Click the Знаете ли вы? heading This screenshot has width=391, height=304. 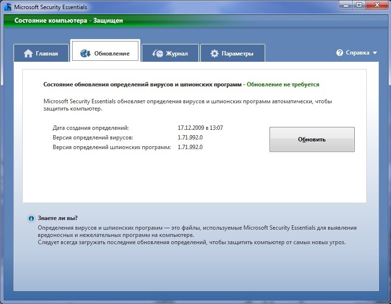pyautogui.click(x=58, y=218)
